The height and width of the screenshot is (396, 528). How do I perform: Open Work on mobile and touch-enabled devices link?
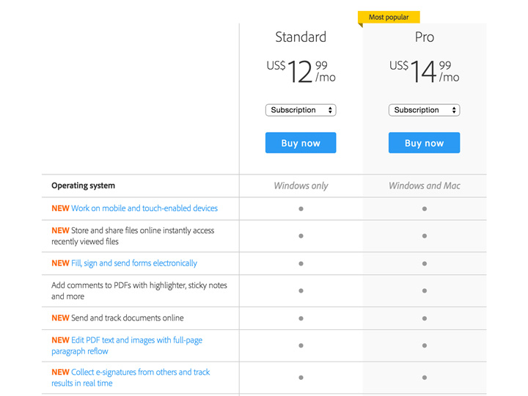(144, 208)
